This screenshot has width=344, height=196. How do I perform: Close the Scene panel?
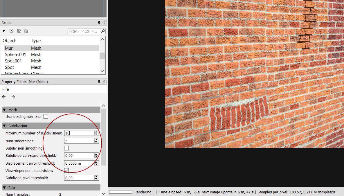[104, 23]
